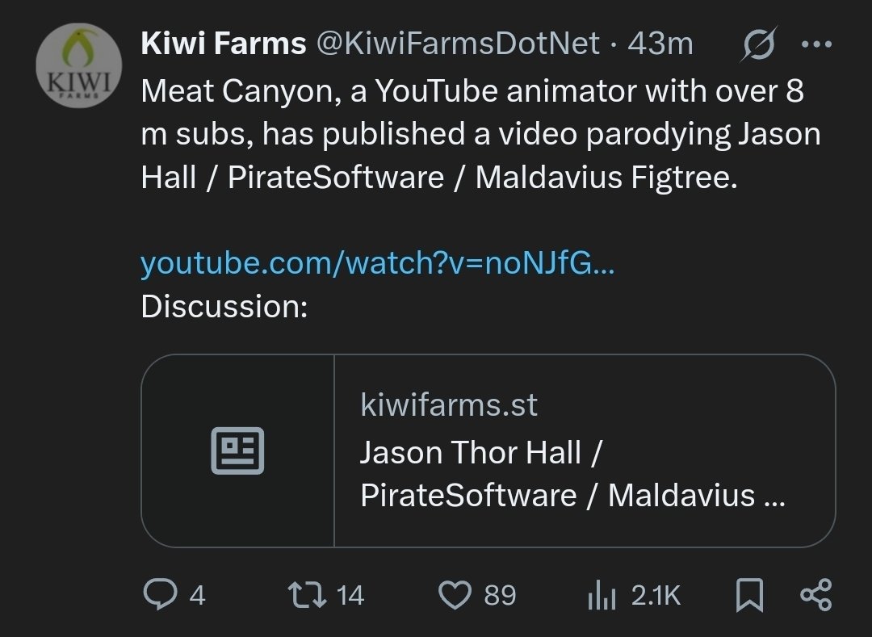The height and width of the screenshot is (637, 872).
Task: Click the Kiwi Farms display name
Action: coord(224,44)
